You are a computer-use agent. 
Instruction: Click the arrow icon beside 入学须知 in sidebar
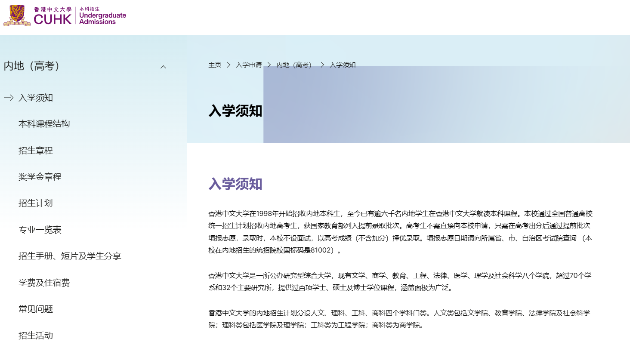(x=9, y=98)
